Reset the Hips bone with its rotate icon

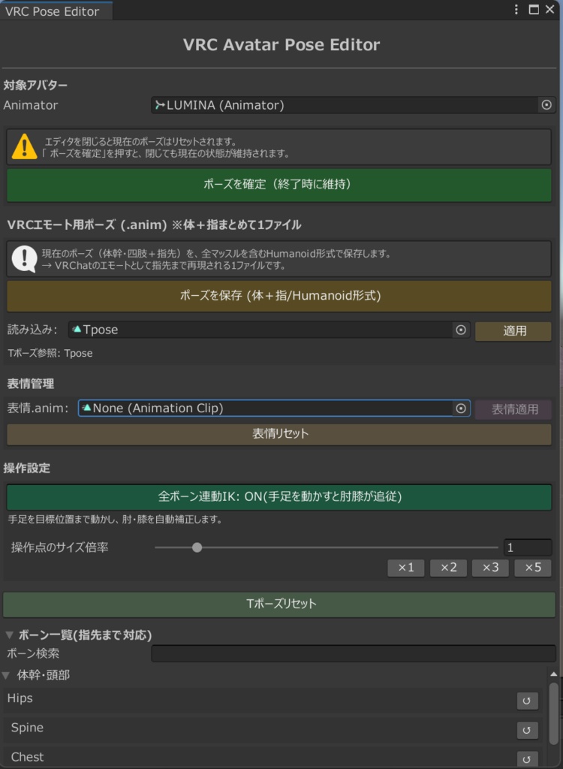(x=527, y=701)
